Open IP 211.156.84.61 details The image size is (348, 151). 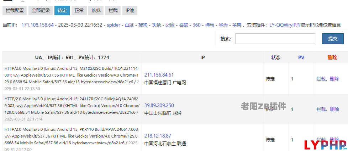tap(159, 75)
